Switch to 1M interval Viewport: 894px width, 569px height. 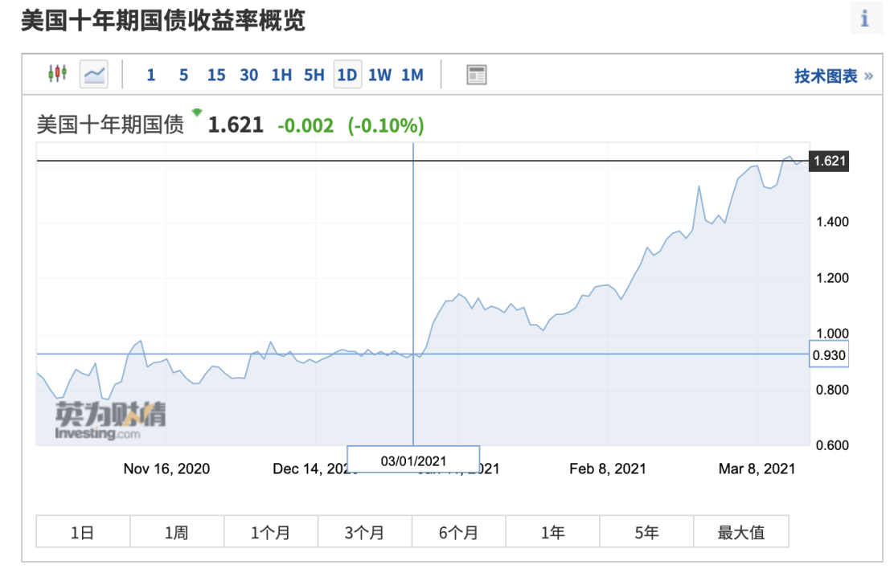click(412, 75)
